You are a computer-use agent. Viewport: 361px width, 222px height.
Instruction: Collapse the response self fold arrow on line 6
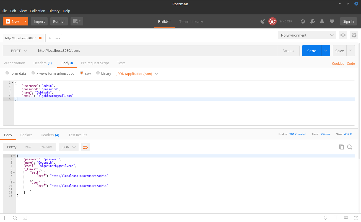(14, 172)
